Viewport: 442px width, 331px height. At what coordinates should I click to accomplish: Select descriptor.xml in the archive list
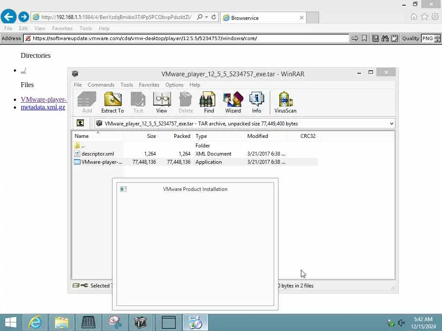pos(195,154)
